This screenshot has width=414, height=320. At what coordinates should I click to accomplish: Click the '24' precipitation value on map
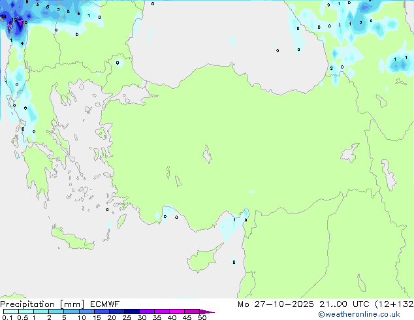tap(3, 17)
